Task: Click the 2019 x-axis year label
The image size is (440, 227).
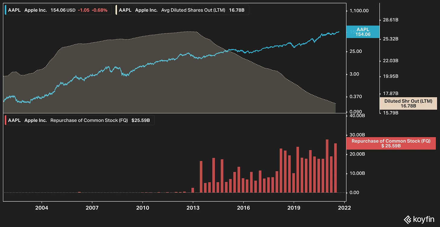Action: 294,208
